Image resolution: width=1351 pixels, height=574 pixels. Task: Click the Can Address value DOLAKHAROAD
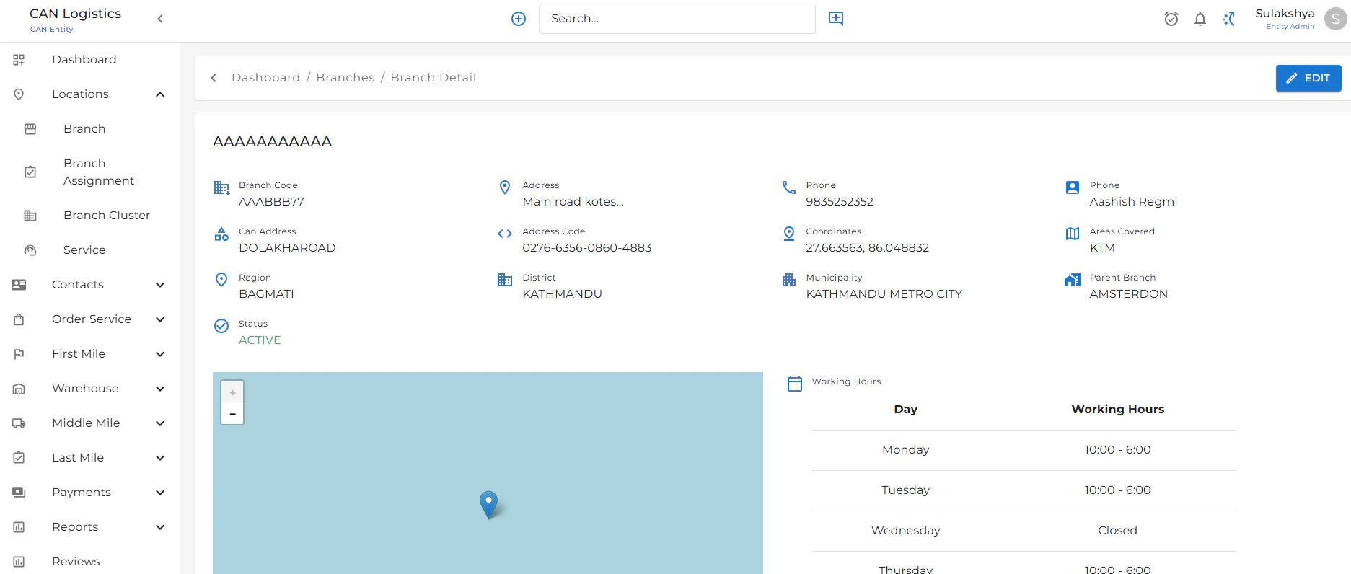tap(287, 248)
